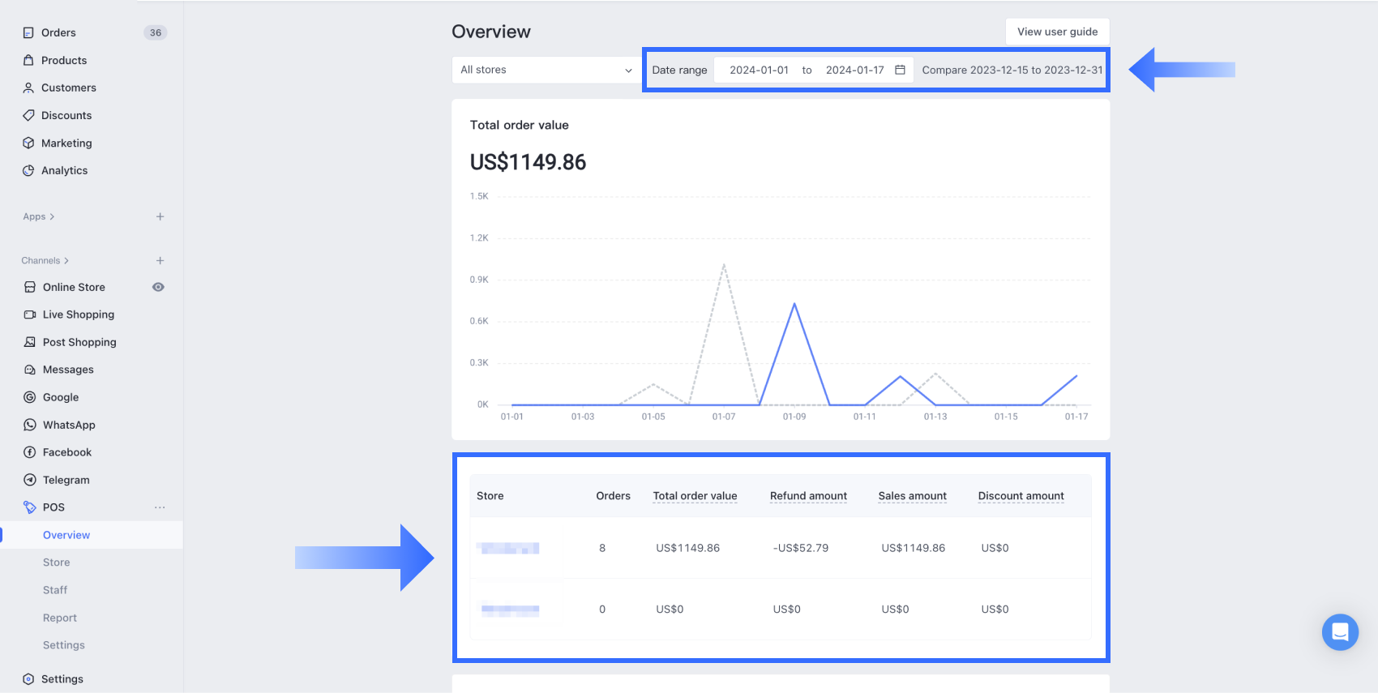Click the View user guide button

(x=1057, y=32)
